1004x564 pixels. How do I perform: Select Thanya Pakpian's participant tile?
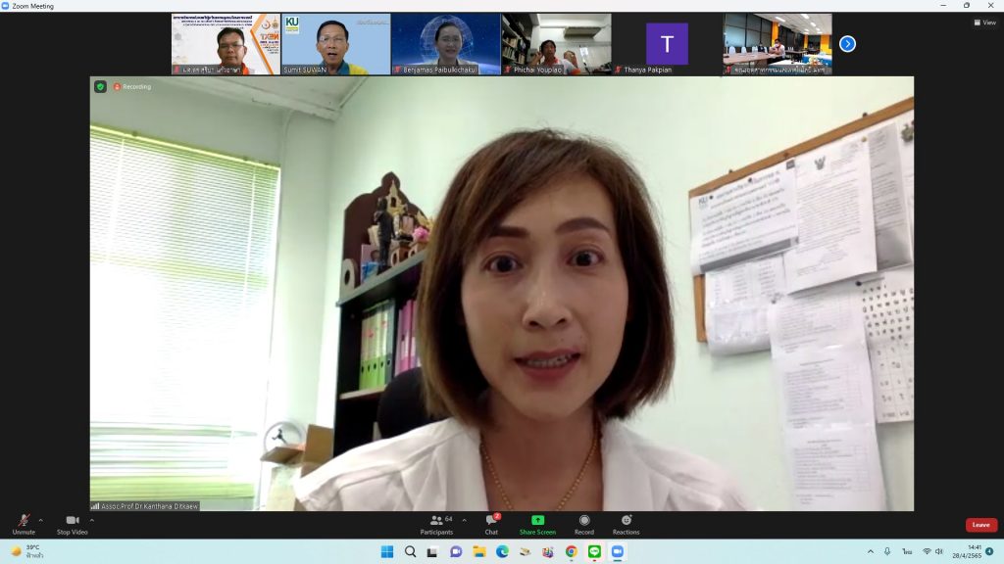667,44
